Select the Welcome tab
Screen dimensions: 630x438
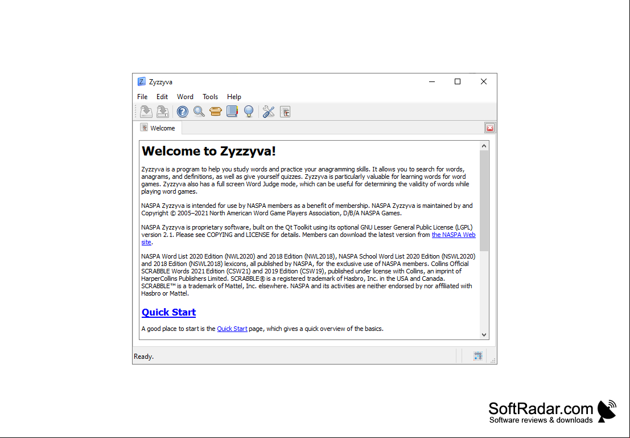158,128
